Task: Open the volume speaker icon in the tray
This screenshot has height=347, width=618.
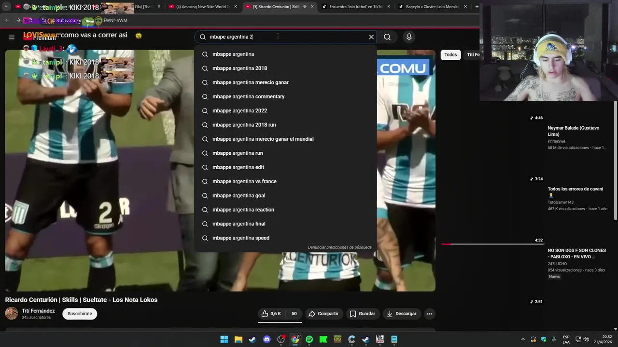Action: [586, 339]
